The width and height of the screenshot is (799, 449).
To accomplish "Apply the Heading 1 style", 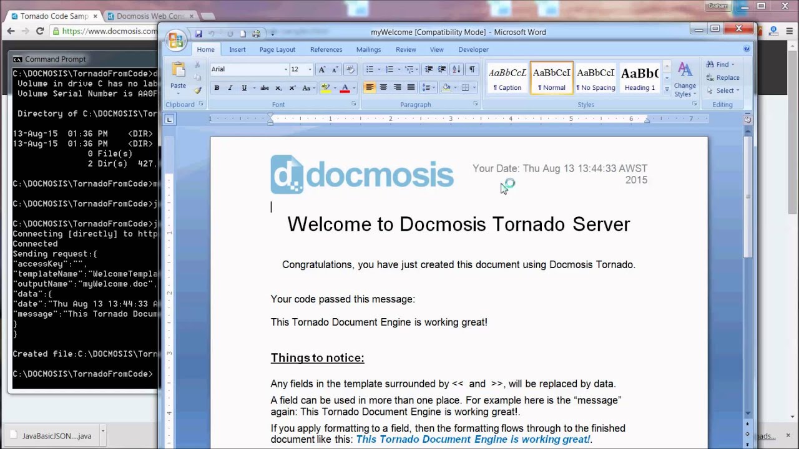I will click(x=639, y=78).
